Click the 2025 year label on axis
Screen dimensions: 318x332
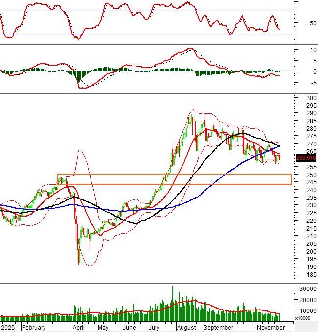[8, 327]
